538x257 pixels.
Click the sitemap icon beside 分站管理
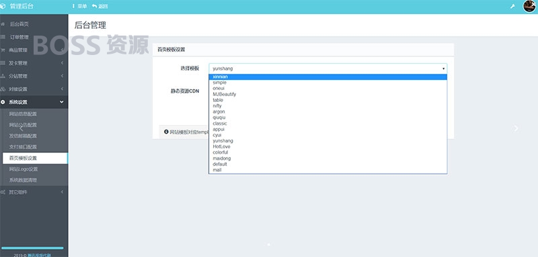pos(3,76)
